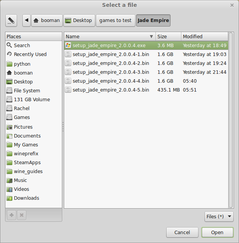Open the Files (*) filter dropdown
The height and width of the screenshot is (243, 239).
[219, 216]
